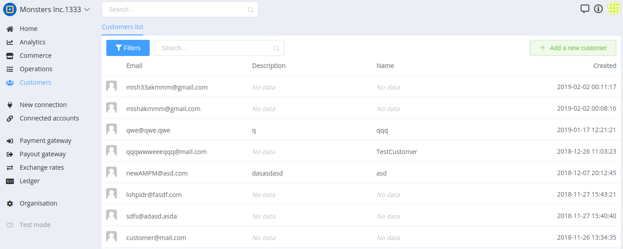Open Payout gateway menu item
This screenshot has height=249, width=623.
tap(43, 154)
